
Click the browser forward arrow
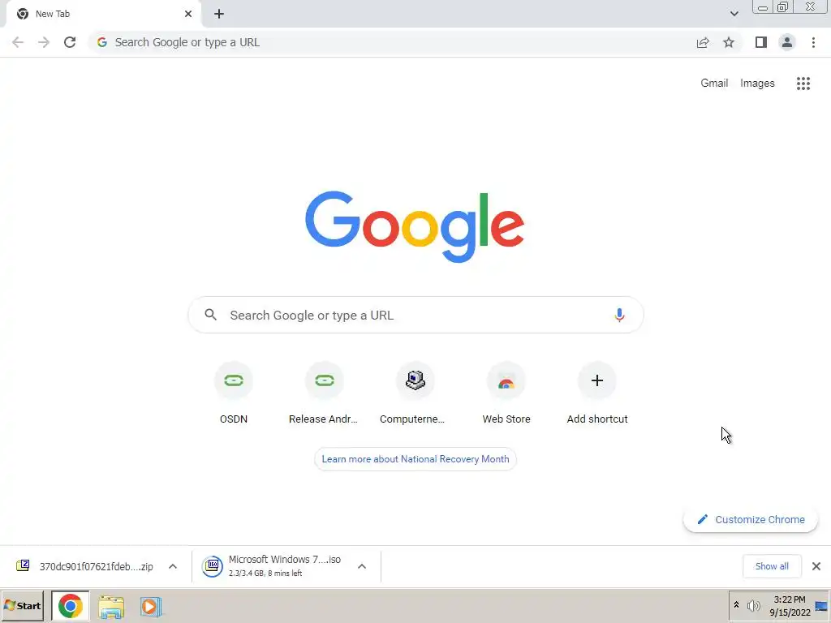44,42
